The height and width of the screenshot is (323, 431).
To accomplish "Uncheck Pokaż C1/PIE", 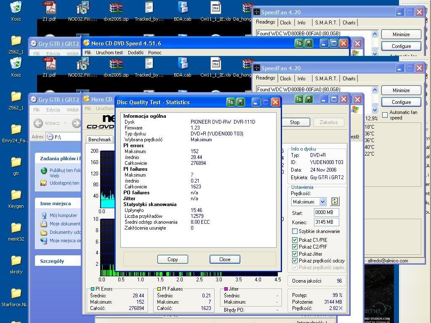I will [295, 240].
